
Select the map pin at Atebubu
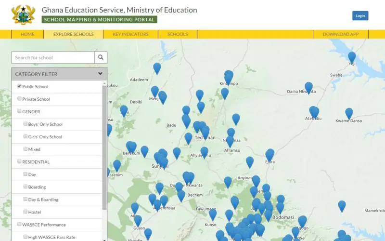[x=314, y=112]
